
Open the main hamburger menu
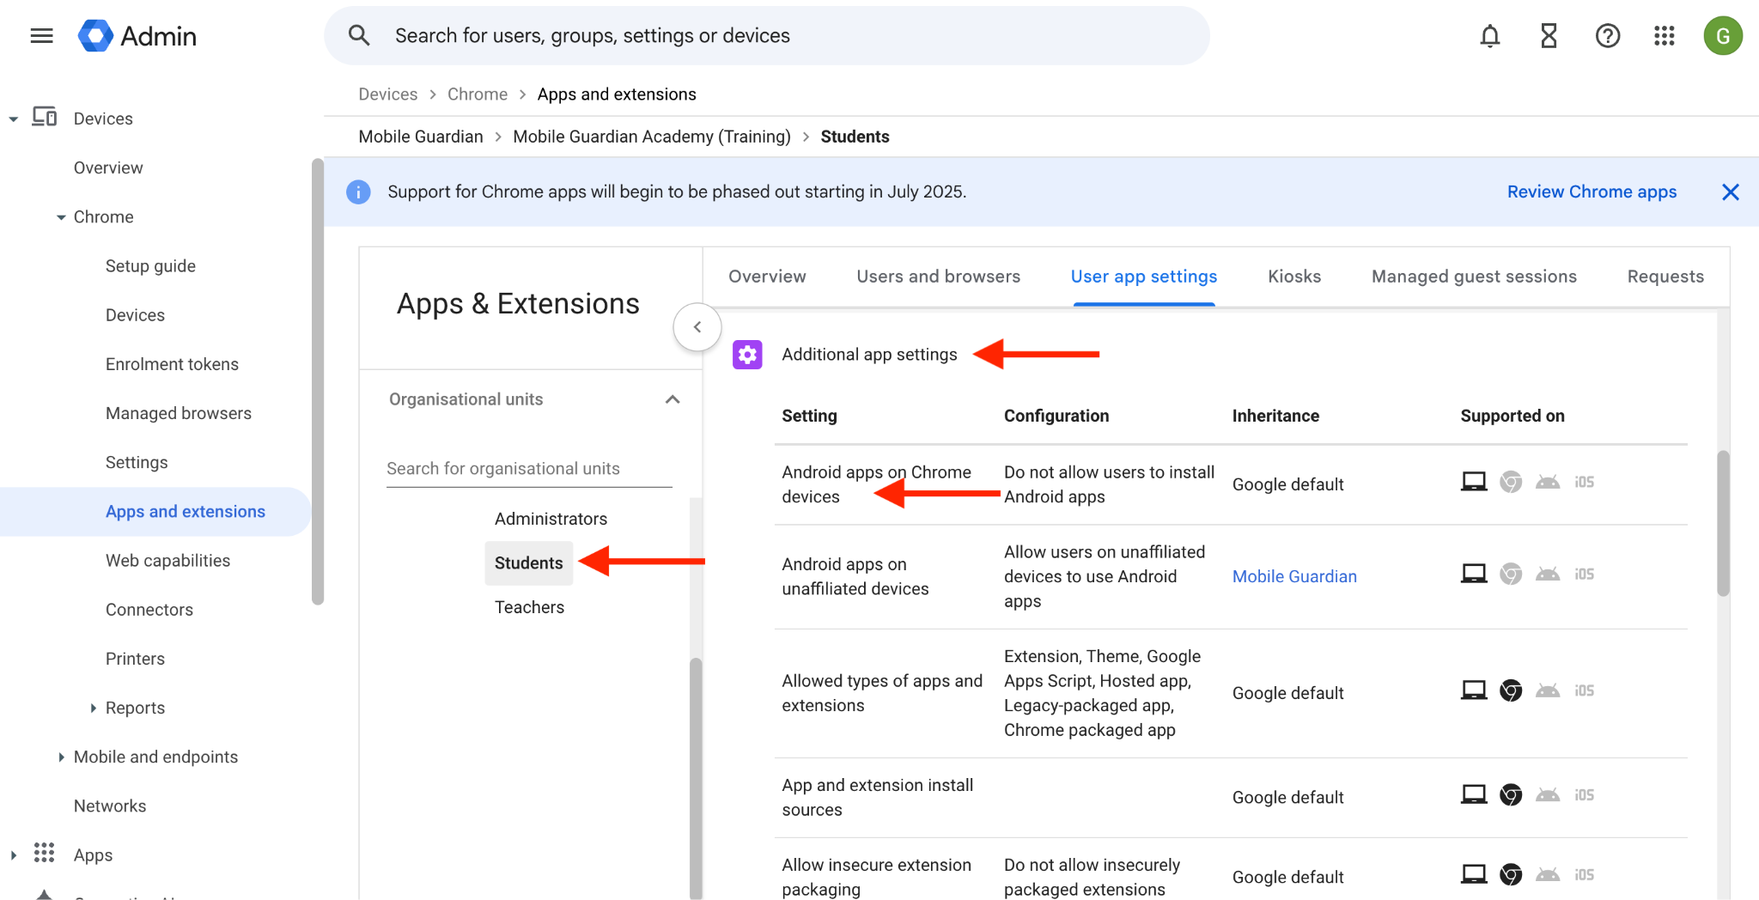tap(41, 36)
